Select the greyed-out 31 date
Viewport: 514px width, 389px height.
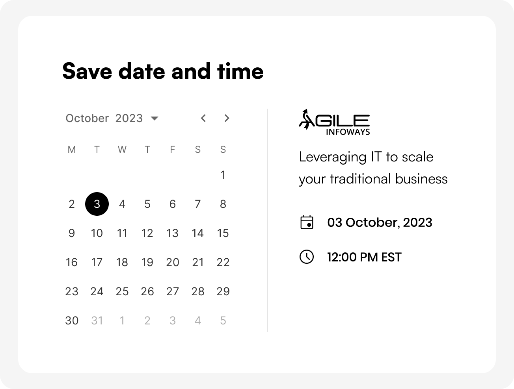[x=97, y=320]
